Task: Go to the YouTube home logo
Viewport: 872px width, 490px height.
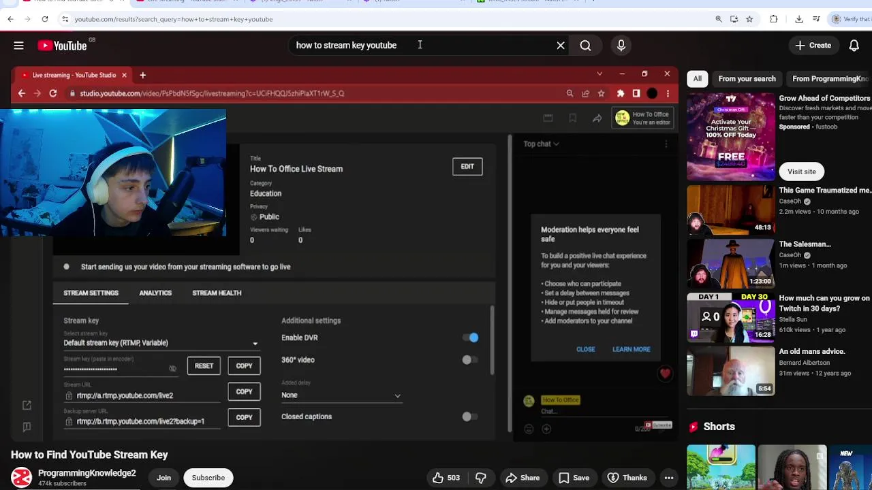Action: tap(62, 46)
